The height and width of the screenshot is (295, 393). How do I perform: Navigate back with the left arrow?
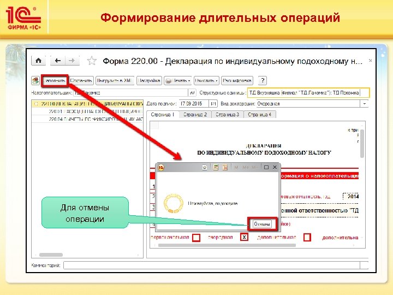click(x=58, y=61)
